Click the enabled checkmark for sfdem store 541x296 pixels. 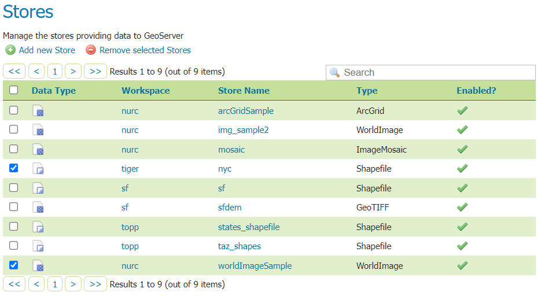(x=462, y=208)
